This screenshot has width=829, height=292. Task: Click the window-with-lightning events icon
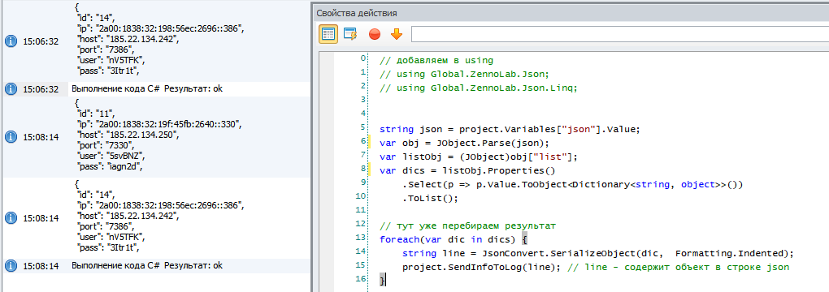(350, 34)
